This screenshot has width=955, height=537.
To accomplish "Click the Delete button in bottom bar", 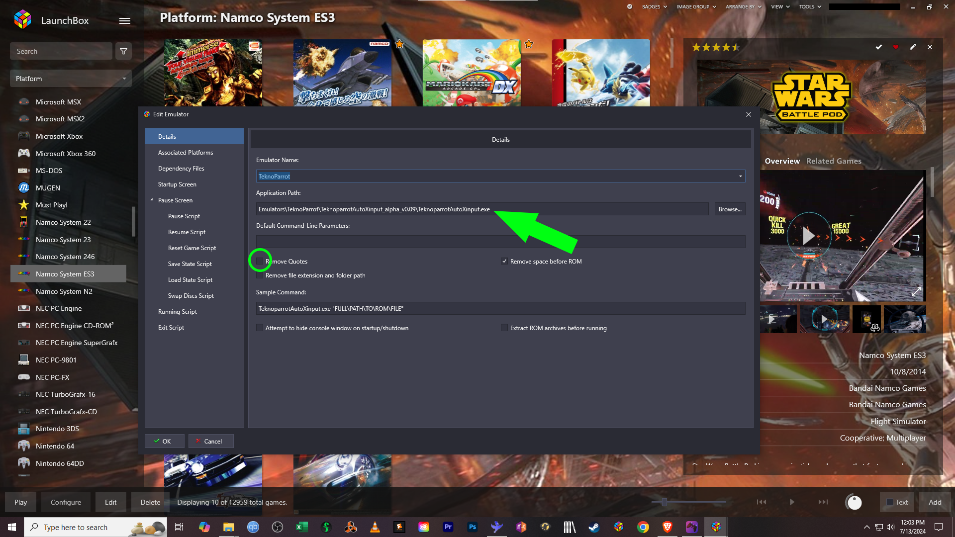I will coord(150,502).
